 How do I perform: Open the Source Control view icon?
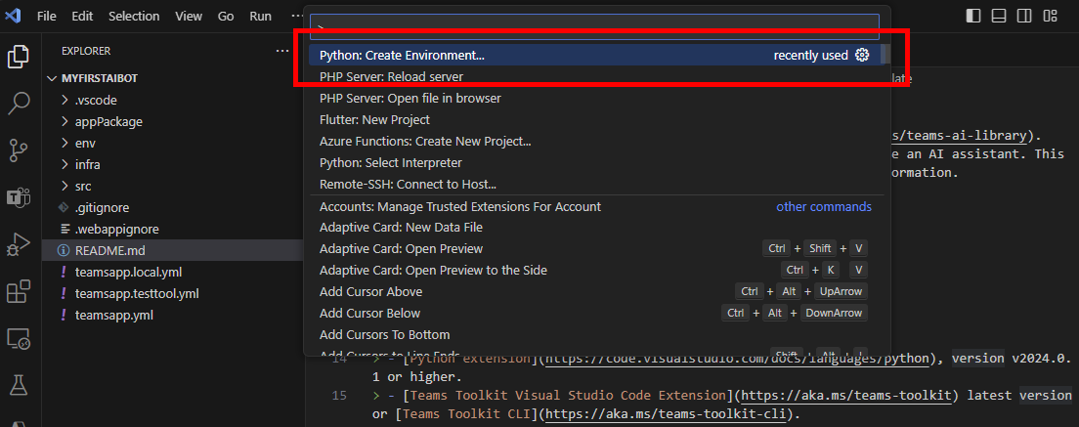pyautogui.click(x=19, y=149)
